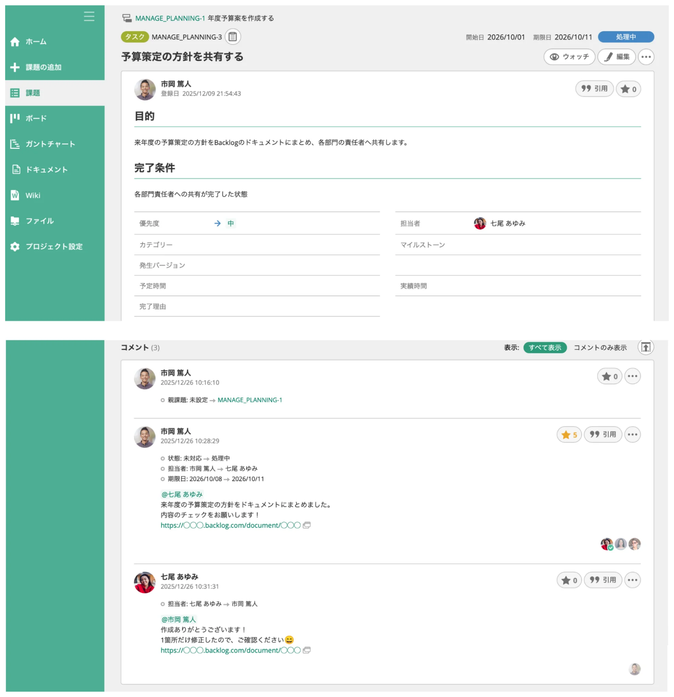This screenshot has width=674, height=697.
Task: Click the @市岡 篤人 mention
Action: pyautogui.click(x=179, y=620)
